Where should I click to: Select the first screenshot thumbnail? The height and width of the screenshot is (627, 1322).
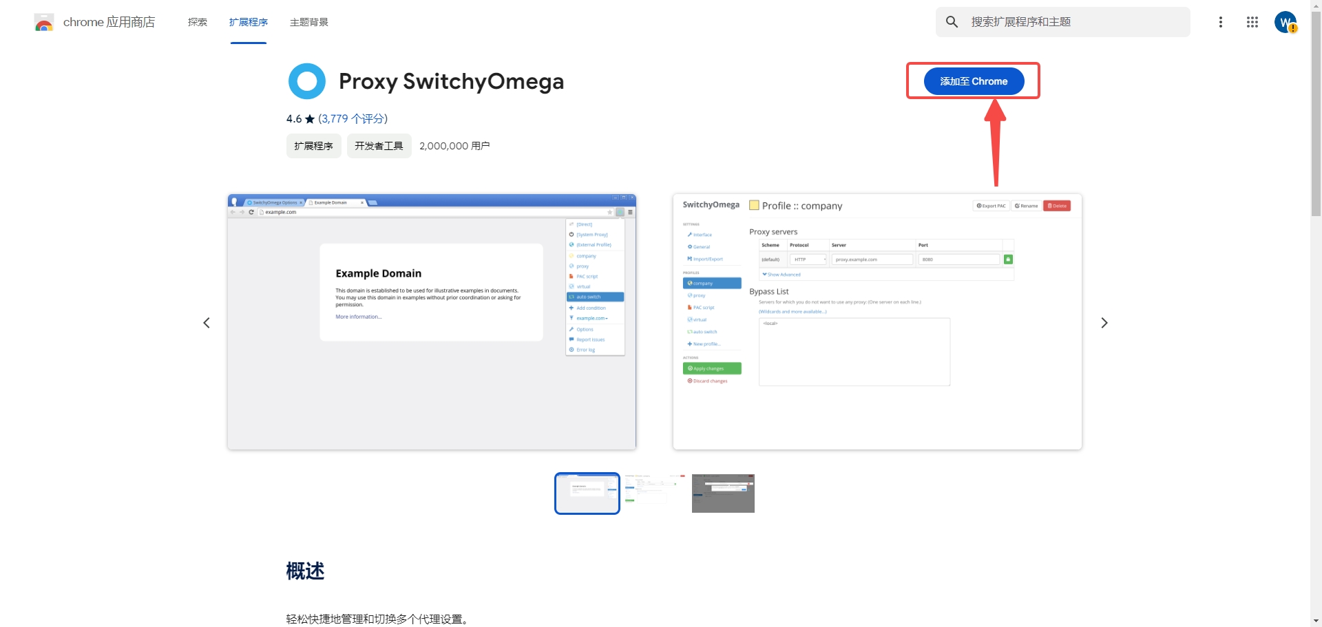pyautogui.click(x=587, y=493)
